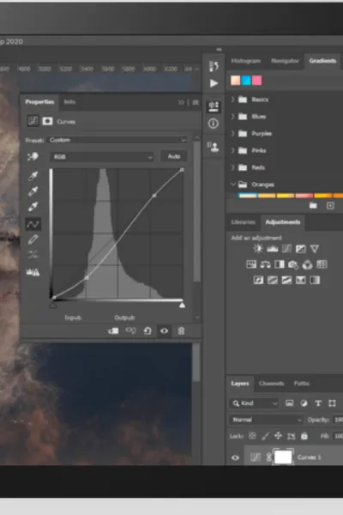Toggle the lock all padlock

[x=304, y=436]
